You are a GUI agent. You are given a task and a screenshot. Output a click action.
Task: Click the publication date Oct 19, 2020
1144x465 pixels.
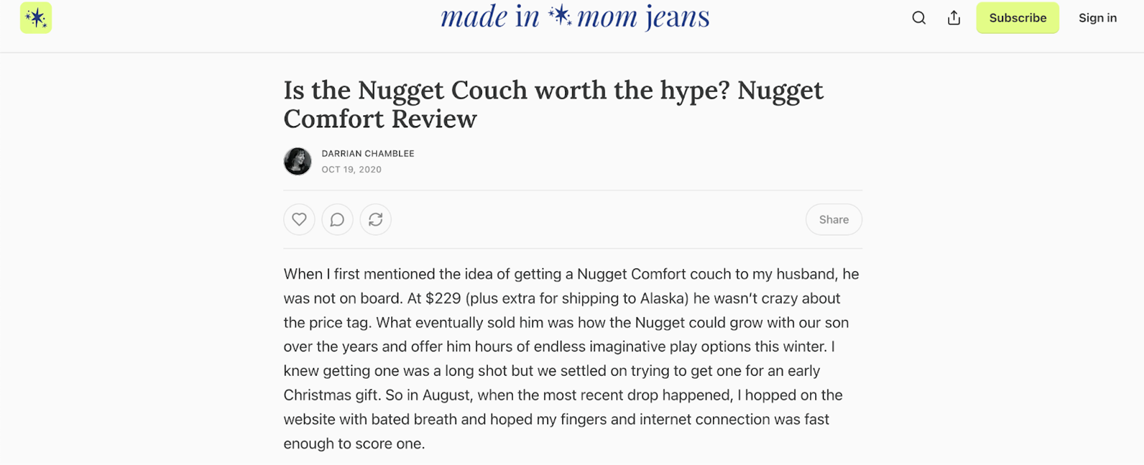tap(351, 169)
